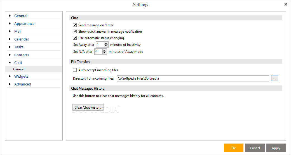The width and height of the screenshot is (291, 155).
Task: Toggle Send message on 'Enter' checkbox
Action: tap(75, 25)
